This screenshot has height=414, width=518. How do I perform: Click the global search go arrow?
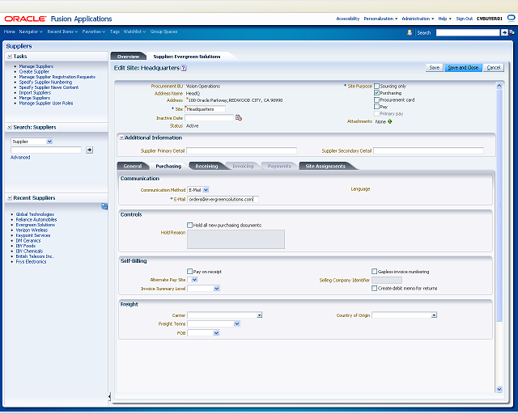coord(504,32)
